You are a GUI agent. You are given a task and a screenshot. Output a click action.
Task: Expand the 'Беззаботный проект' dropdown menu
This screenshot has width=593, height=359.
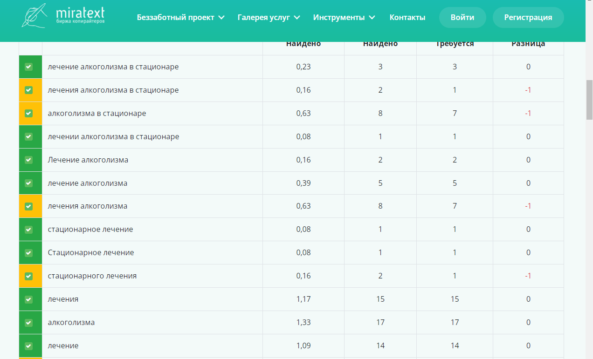(181, 17)
